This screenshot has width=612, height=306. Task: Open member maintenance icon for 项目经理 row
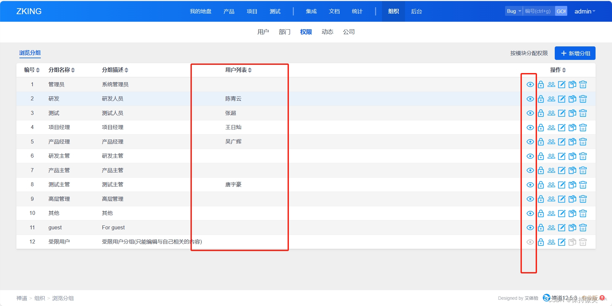tap(551, 128)
